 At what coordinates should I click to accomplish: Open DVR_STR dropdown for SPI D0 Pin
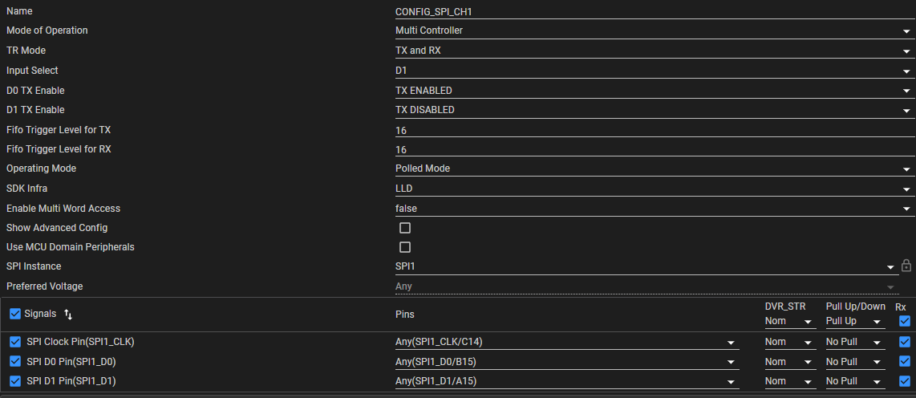point(790,363)
